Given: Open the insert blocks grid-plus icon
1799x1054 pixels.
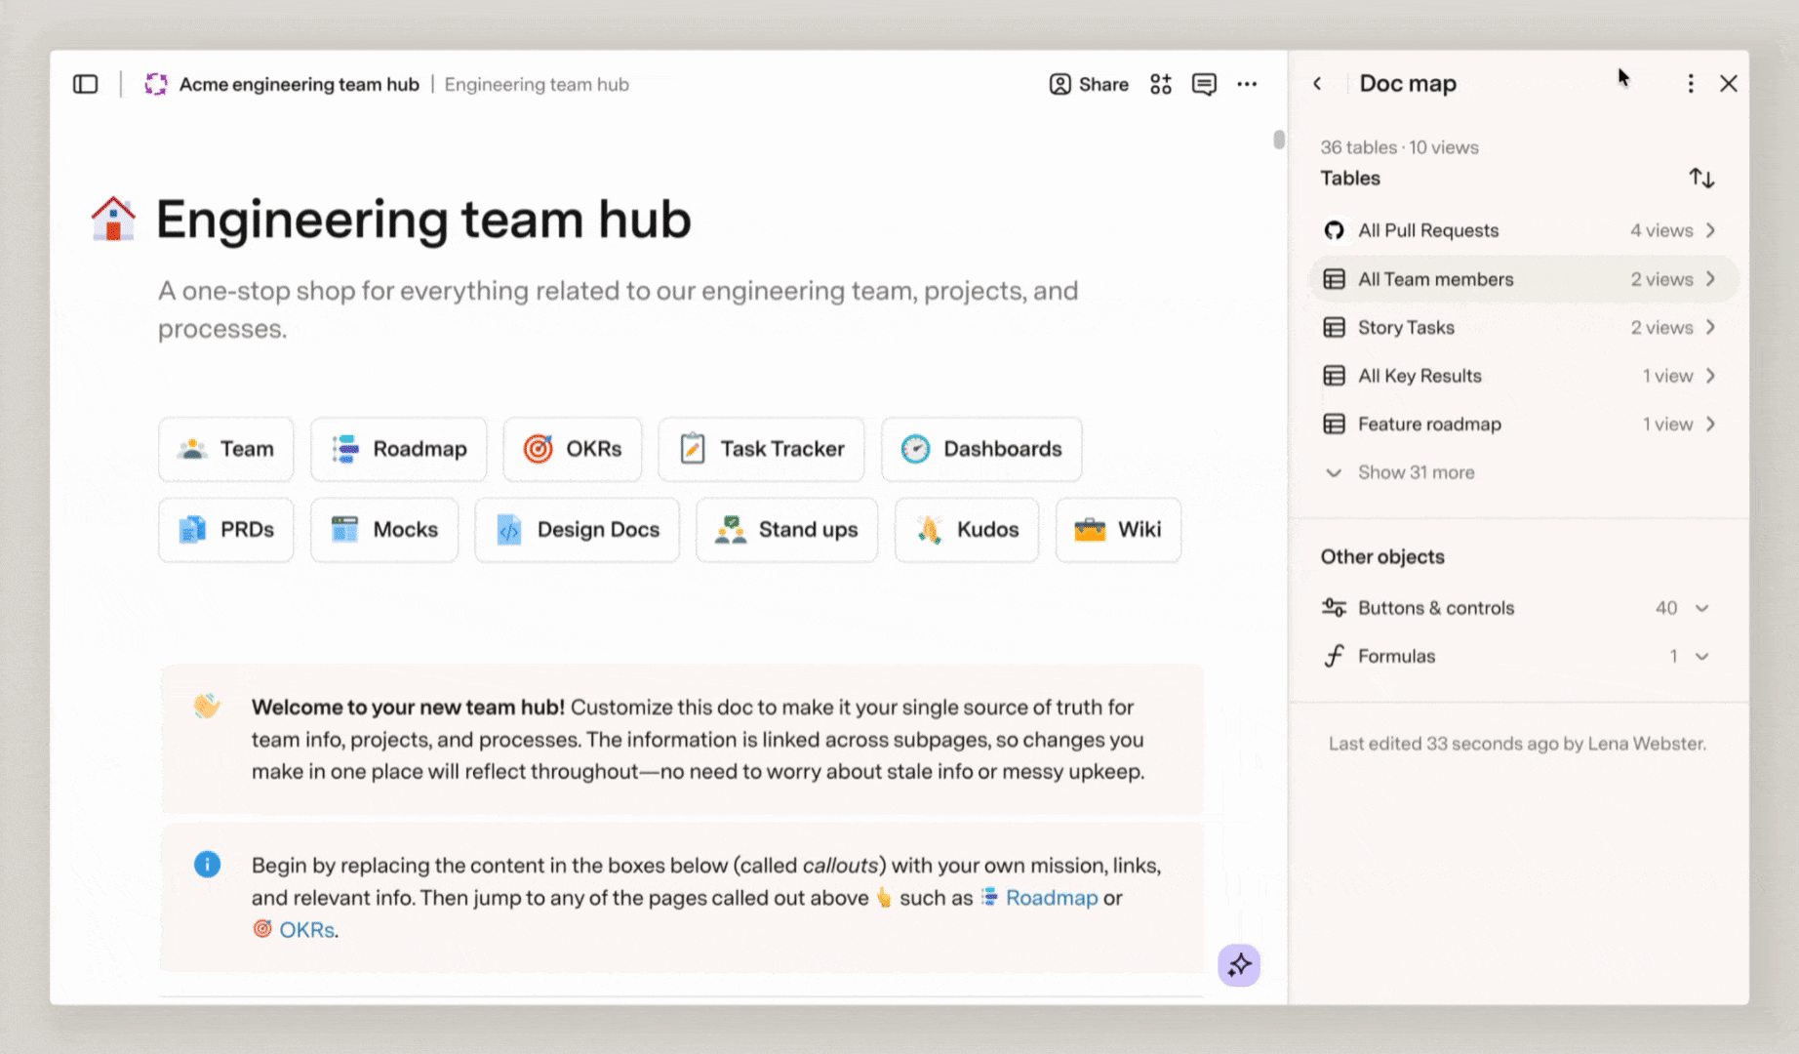Looking at the screenshot, I should click(x=1160, y=84).
